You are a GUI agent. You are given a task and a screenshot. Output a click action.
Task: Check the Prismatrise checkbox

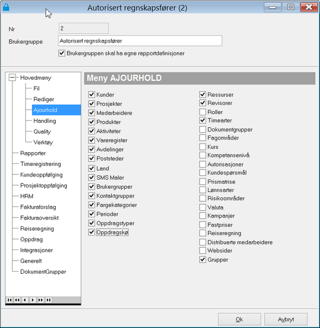coord(202,181)
